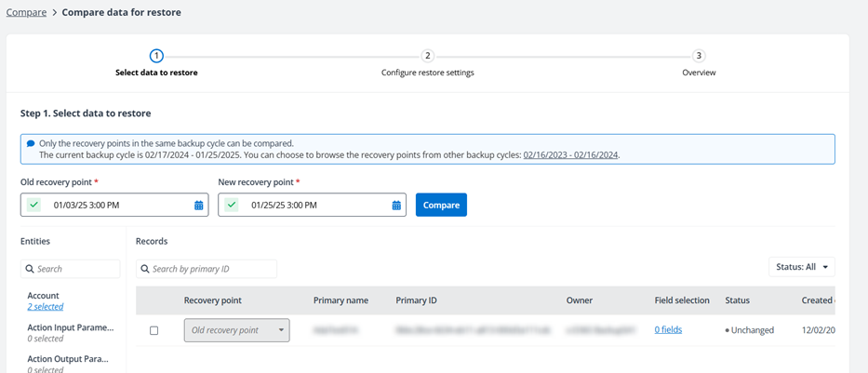868x373 pixels.
Task: Select the Action Input Parameter entity
Action: coord(71,327)
